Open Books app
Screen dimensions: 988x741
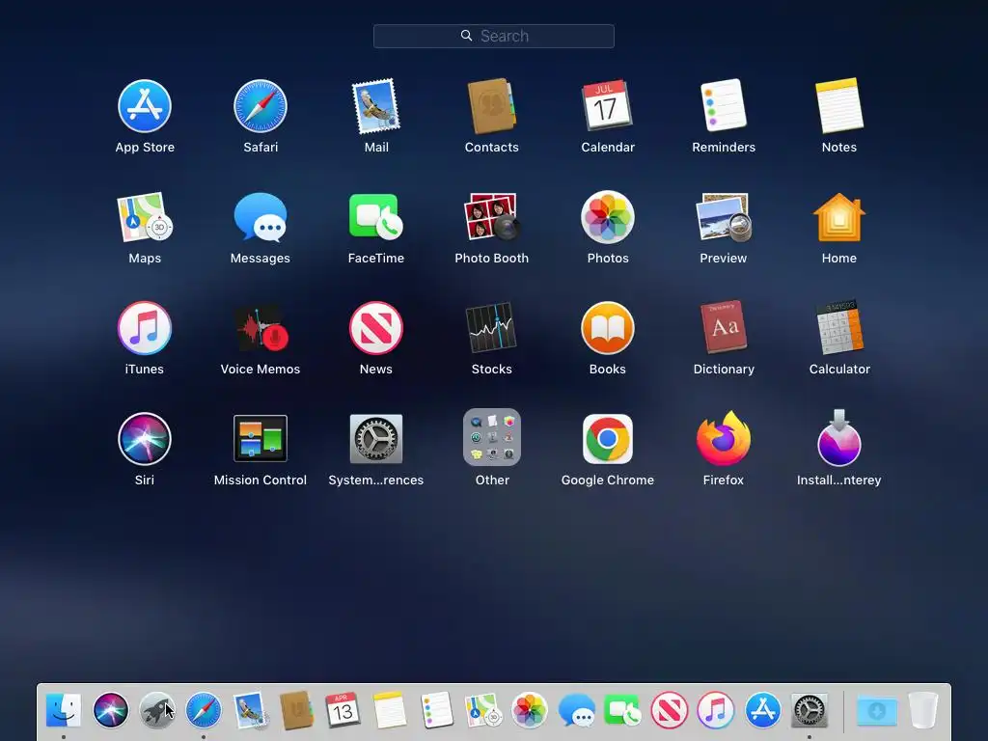pos(608,328)
